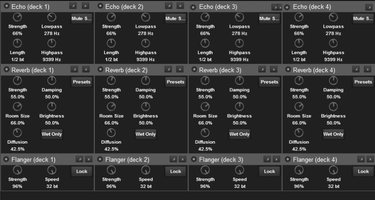Close the Reverb (deck 4) panel

tap(367, 69)
